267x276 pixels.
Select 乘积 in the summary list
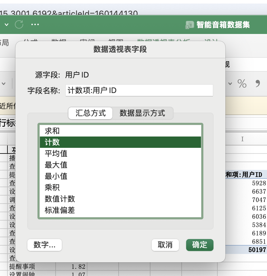[x=120, y=187]
